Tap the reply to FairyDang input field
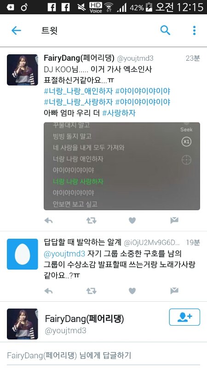 click(103, 355)
